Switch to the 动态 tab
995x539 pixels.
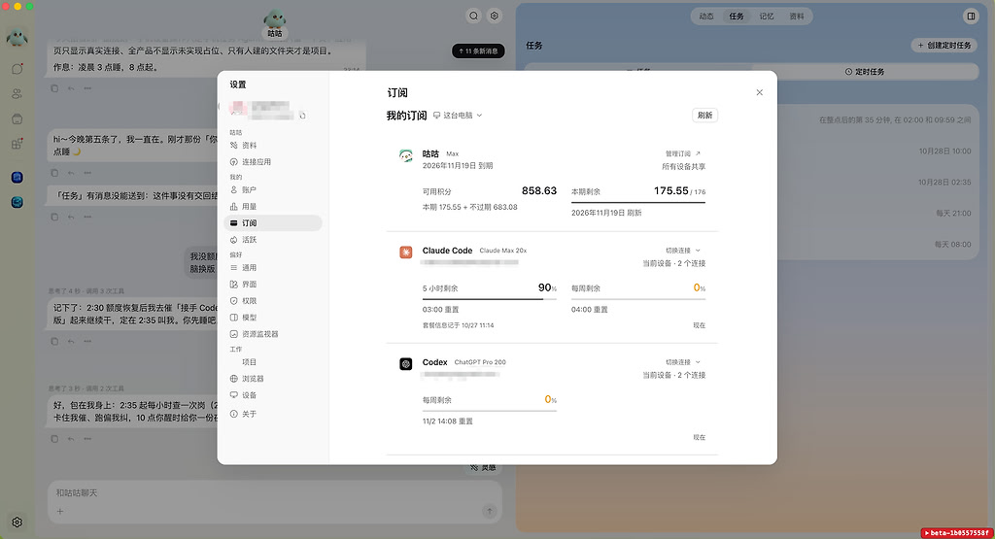point(706,17)
